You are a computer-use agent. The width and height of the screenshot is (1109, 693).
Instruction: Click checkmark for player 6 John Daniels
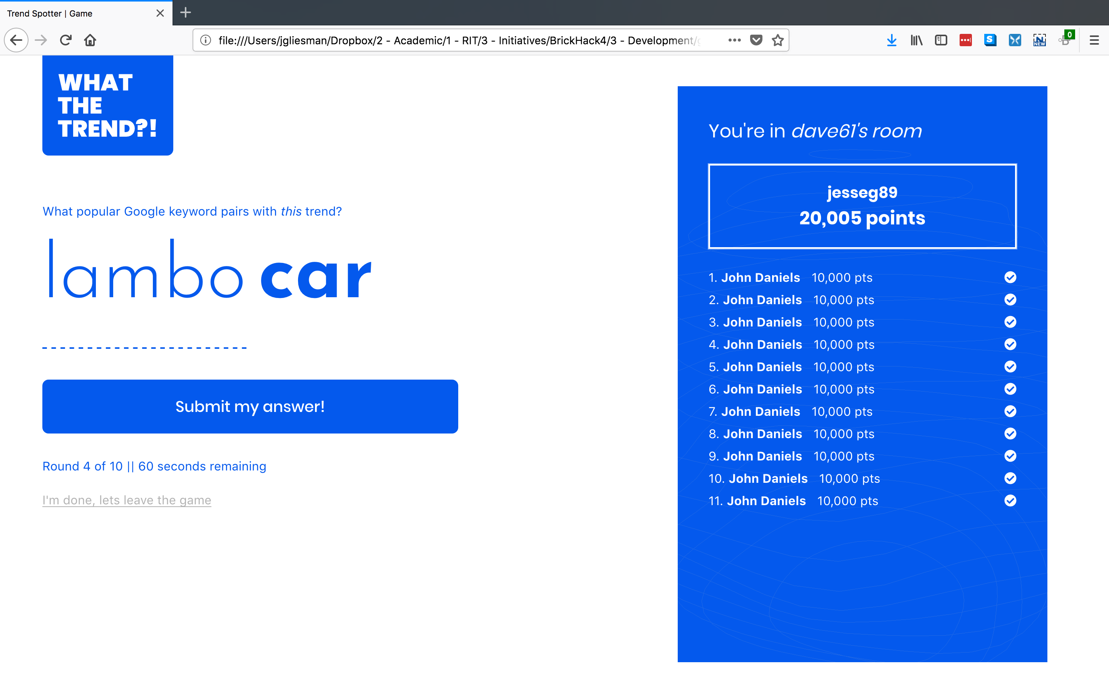coord(1010,389)
